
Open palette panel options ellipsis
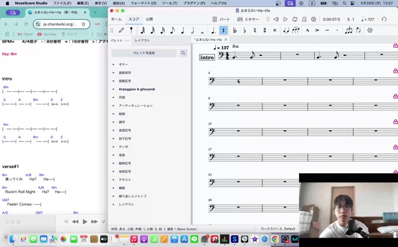[127, 40]
